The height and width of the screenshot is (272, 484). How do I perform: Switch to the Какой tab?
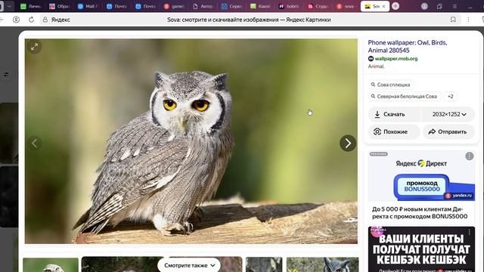[261, 6]
